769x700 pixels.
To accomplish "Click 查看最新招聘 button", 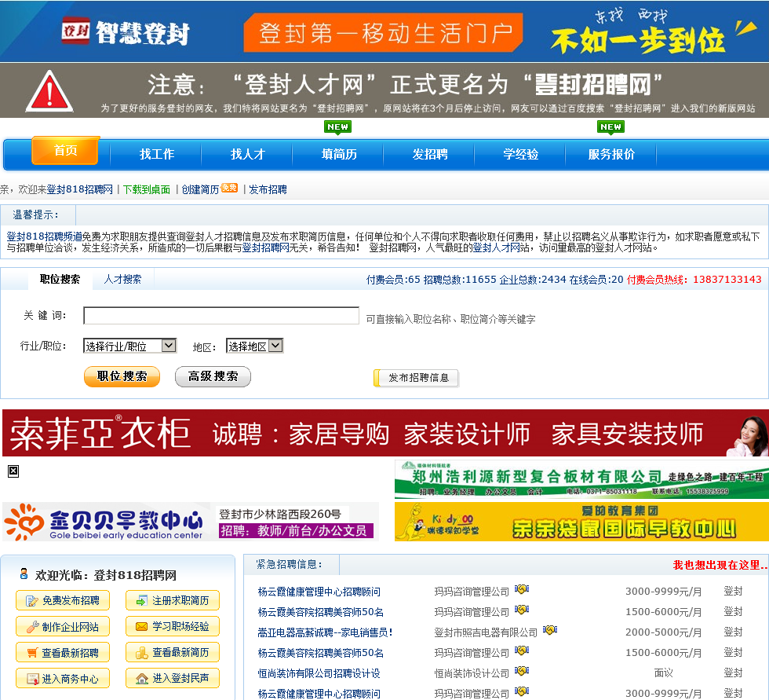I will pos(63,652).
